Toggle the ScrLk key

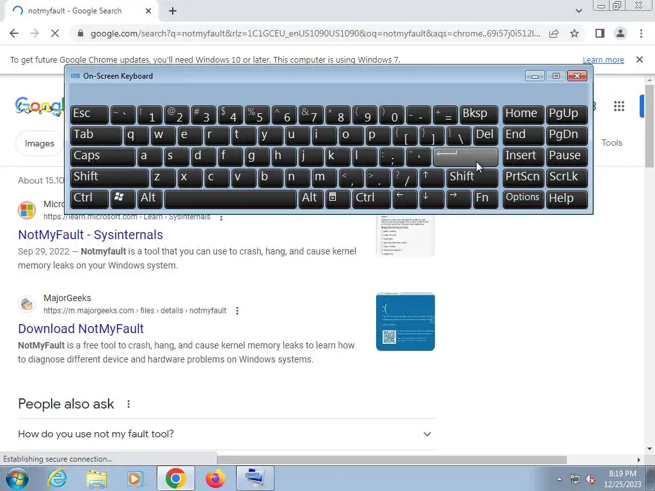click(567, 178)
